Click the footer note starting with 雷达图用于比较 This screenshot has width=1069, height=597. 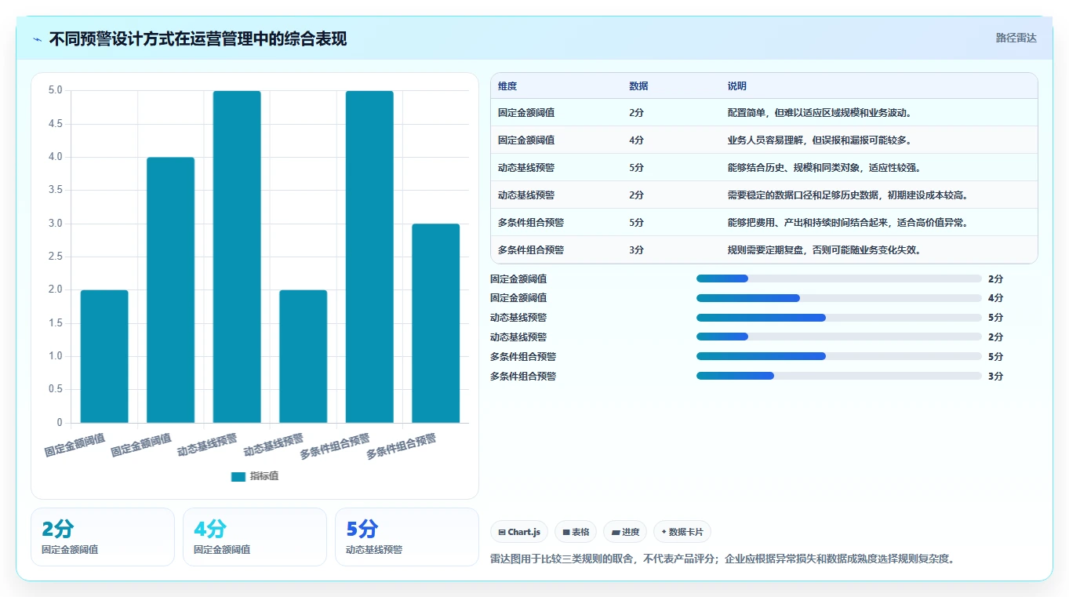pos(722,559)
